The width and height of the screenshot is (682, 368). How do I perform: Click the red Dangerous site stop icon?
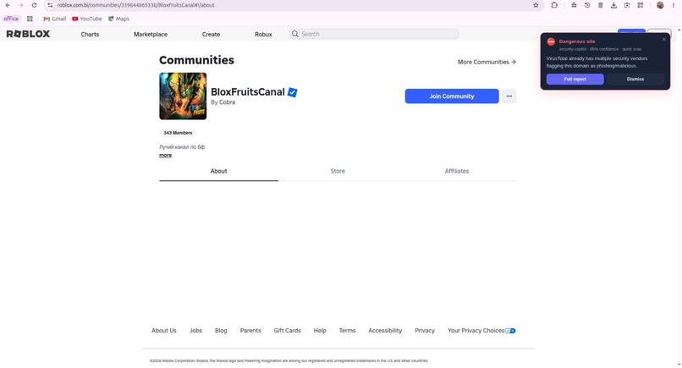pyautogui.click(x=551, y=41)
